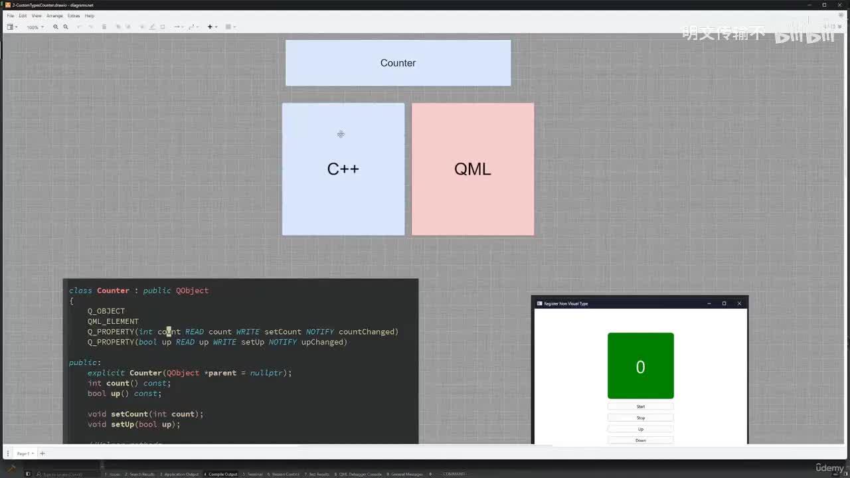Image resolution: width=850 pixels, height=478 pixels.
Task: Open the connection style dropdown
Action: tap(178, 27)
